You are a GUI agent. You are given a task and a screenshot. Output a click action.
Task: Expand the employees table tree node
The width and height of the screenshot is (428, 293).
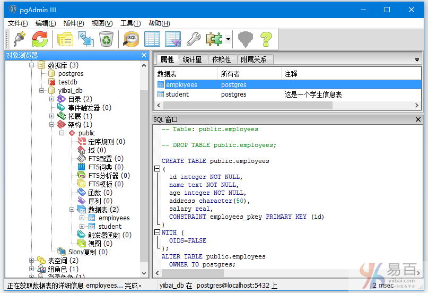click(82, 218)
